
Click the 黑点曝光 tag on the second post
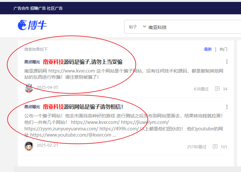tap(32, 107)
